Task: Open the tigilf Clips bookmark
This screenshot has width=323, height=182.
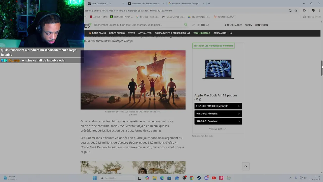Action: [x=122, y=17]
